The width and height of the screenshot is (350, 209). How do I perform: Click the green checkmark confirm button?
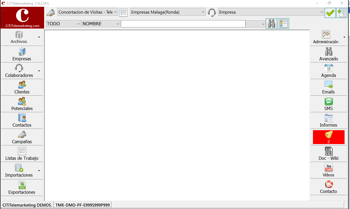(x=330, y=13)
